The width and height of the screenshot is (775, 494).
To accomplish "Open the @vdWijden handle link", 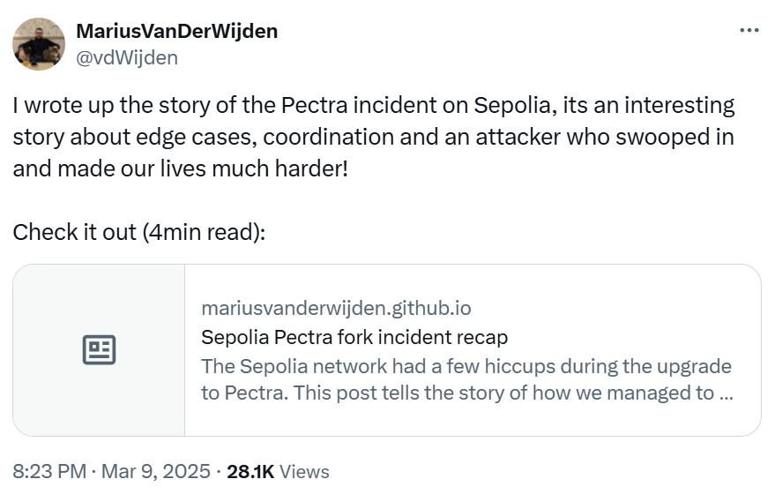I will pyautogui.click(x=127, y=57).
